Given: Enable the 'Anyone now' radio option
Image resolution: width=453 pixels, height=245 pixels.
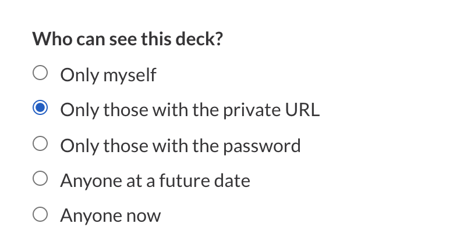Looking at the screenshot, I should point(40,215).
